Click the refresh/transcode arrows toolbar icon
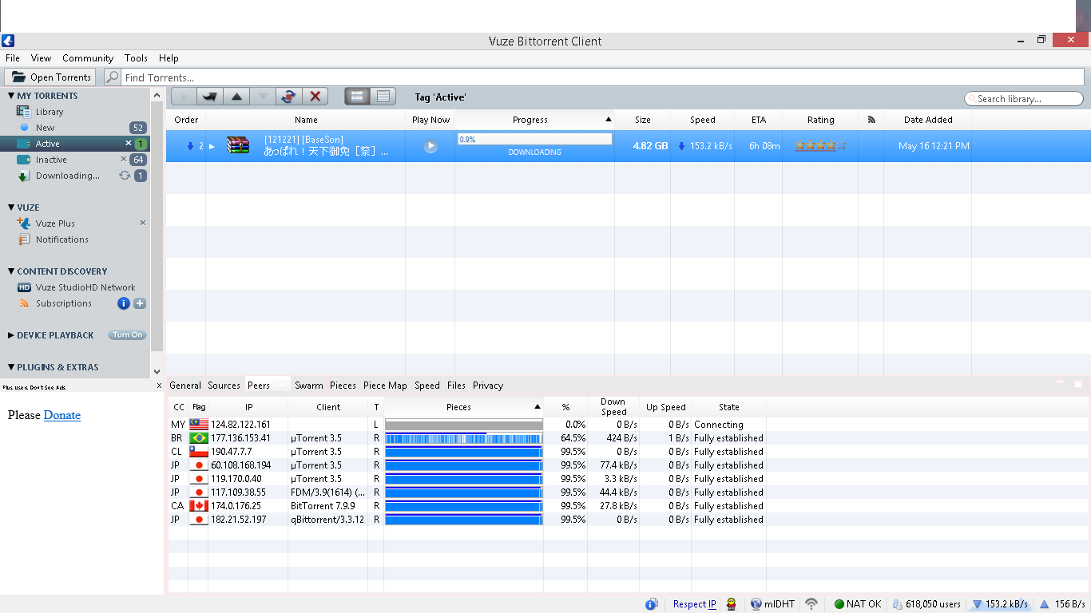 (289, 97)
